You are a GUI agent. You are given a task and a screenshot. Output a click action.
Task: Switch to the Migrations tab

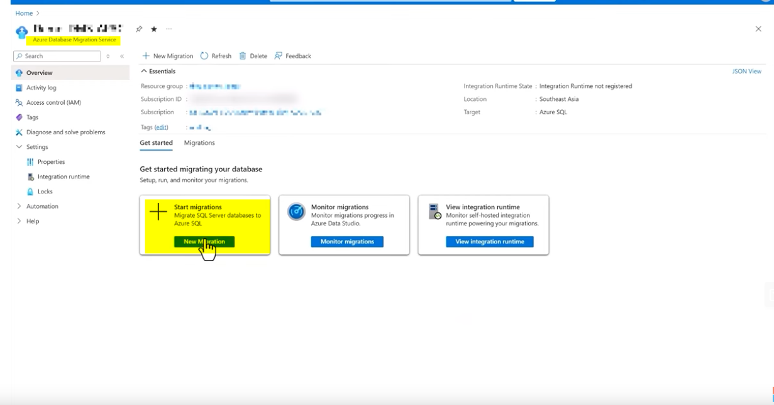pyautogui.click(x=199, y=143)
